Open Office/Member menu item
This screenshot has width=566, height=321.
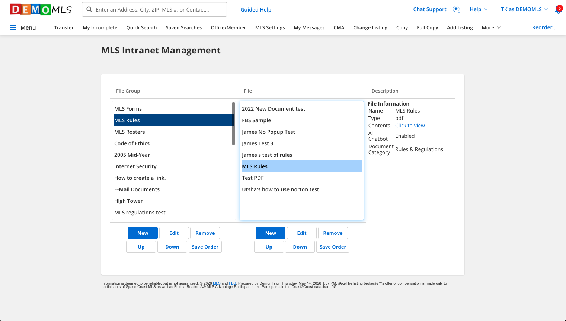coord(228,27)
